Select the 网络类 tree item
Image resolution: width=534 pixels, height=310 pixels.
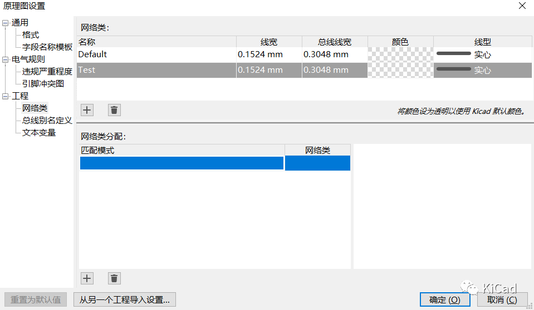tap(35, 108)
